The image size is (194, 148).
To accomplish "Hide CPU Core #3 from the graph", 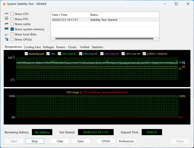I will click(102, 54).
